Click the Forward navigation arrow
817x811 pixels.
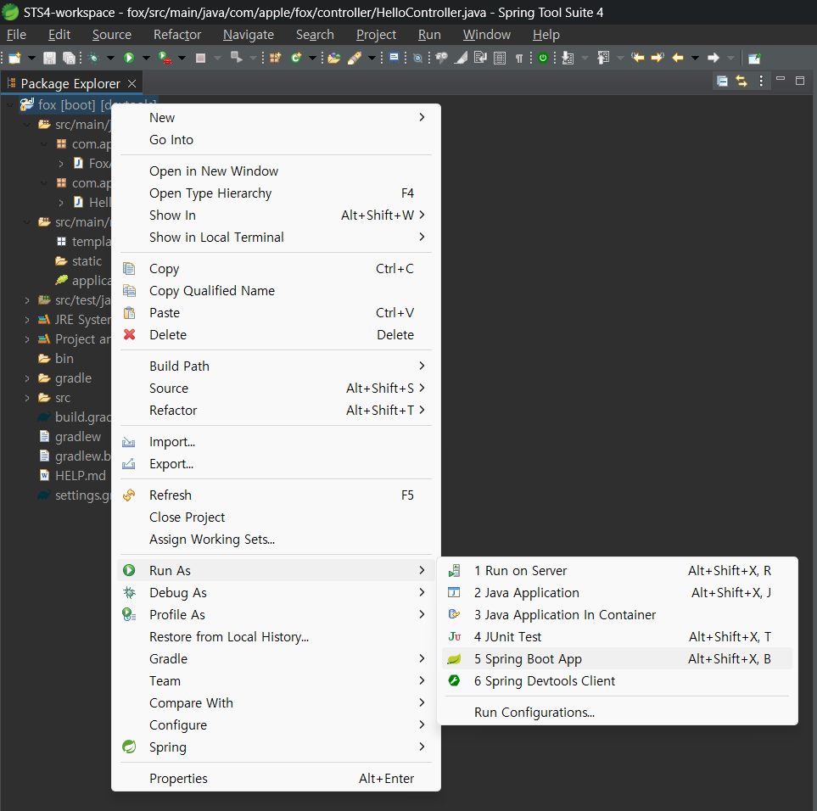pos(713,58)
